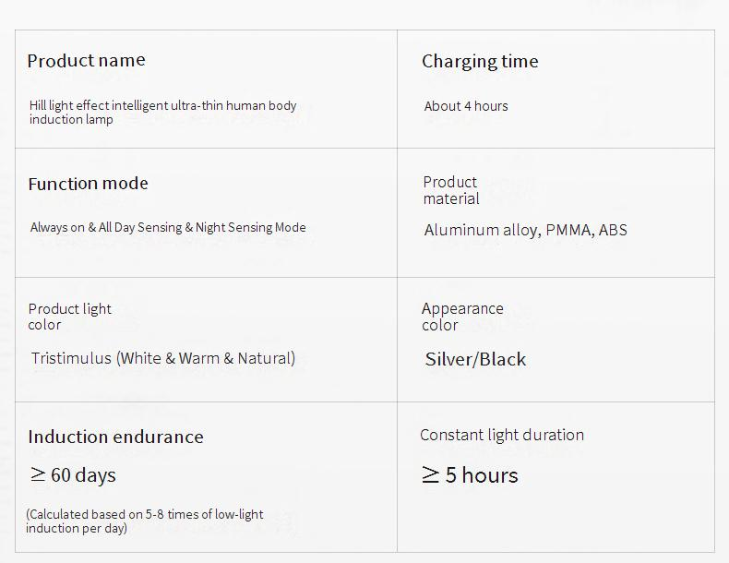Click the "Induction endurance" heading
This screenshot has width=729, height=563.
click(x=115, y=437)
